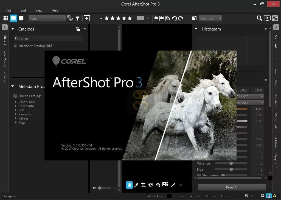Collapse the Histogram panel
Viewport: 281px width, 200px height.
196,29
